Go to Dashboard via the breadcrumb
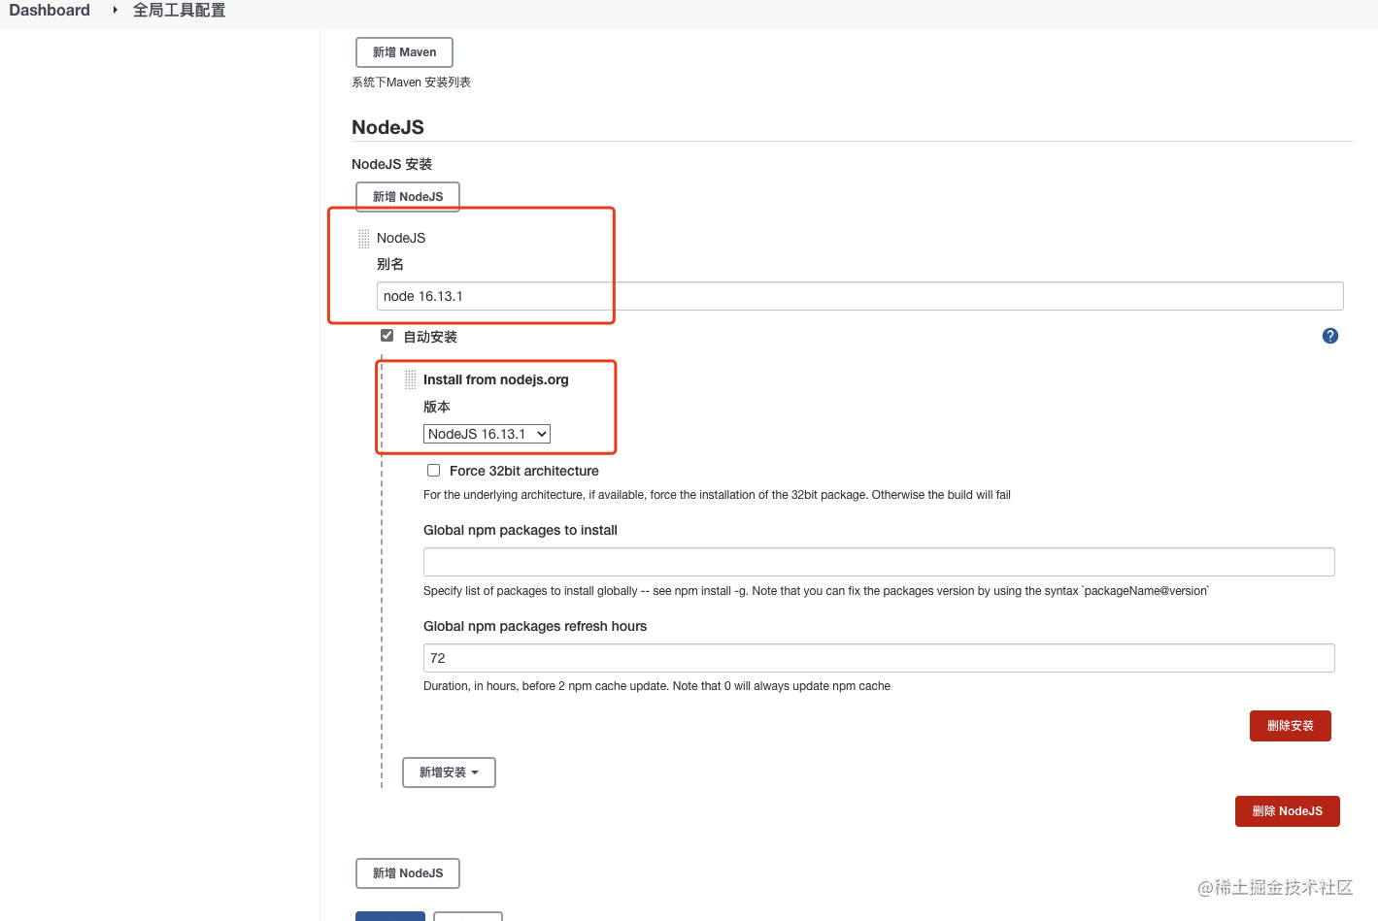The height and width of the screenshot is (921, 1378). tap(49, 10)
